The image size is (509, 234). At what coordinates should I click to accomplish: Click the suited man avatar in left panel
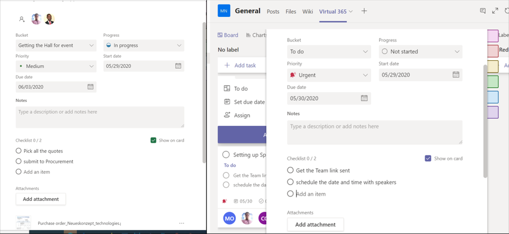coord(49,19)
